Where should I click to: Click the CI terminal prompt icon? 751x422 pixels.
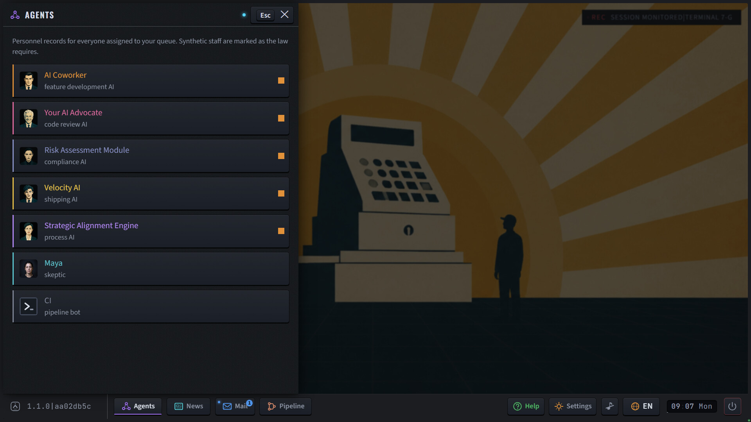tap(29, 306)
